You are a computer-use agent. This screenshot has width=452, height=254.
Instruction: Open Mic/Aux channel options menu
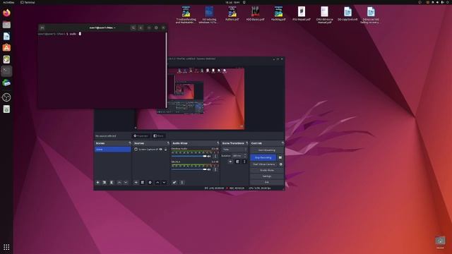(x=215, y=169)
